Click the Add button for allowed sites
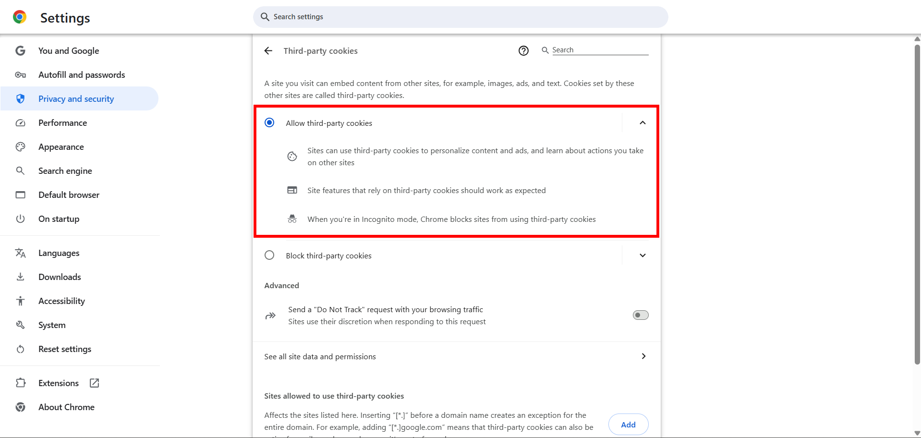This screenshot has width=921, height=438. 628,425
